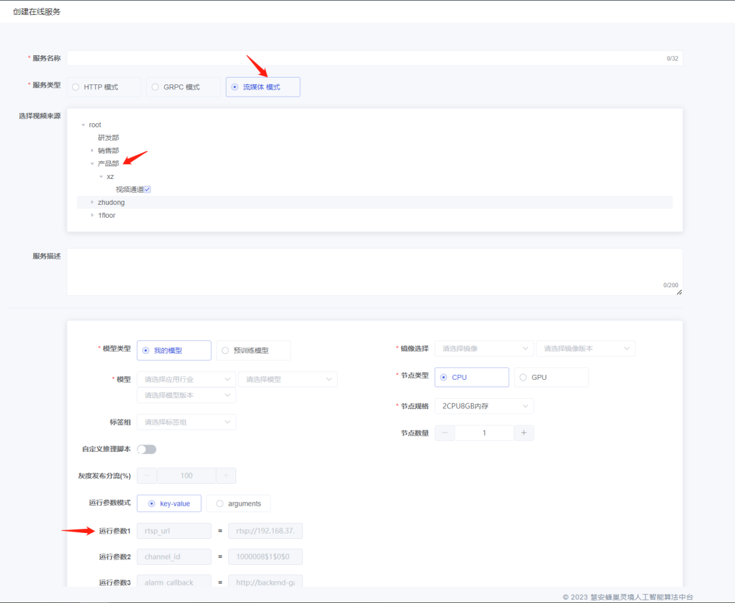Click the 研发部 tree item
The image size is (735, 603).
click(x=108, y=137)
